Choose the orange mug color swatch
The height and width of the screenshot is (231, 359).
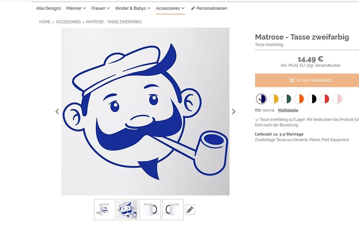(x=299, y=99)
